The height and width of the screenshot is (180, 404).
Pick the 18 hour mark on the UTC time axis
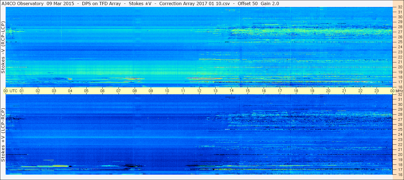coord(296,91)
